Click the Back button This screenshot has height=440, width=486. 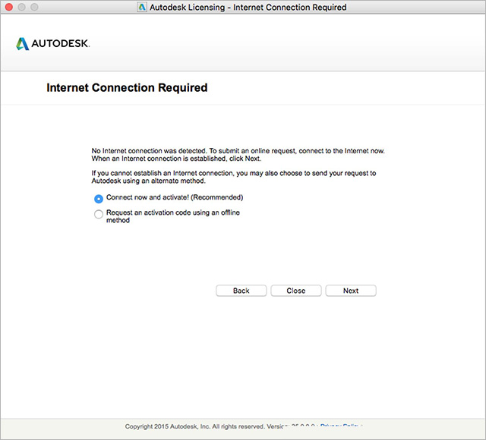tap(241, 291)
